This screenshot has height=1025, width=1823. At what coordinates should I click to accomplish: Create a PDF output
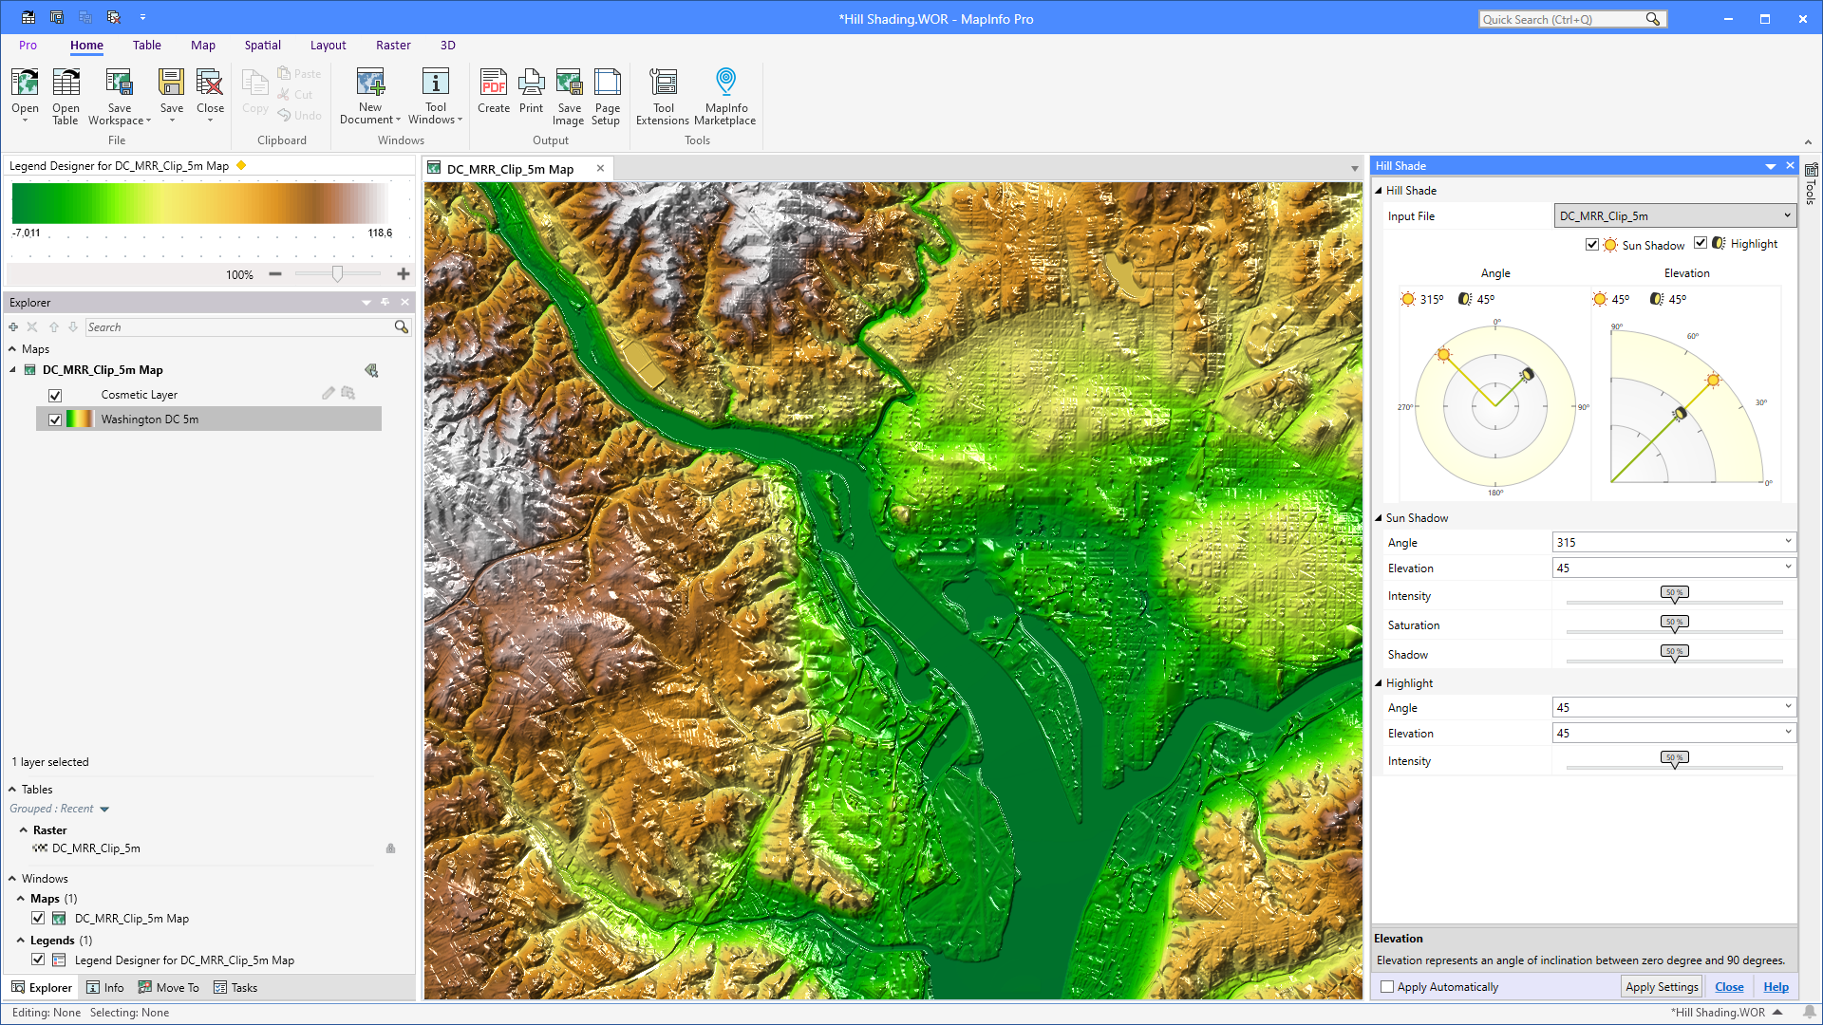click(x=494, y=90)
